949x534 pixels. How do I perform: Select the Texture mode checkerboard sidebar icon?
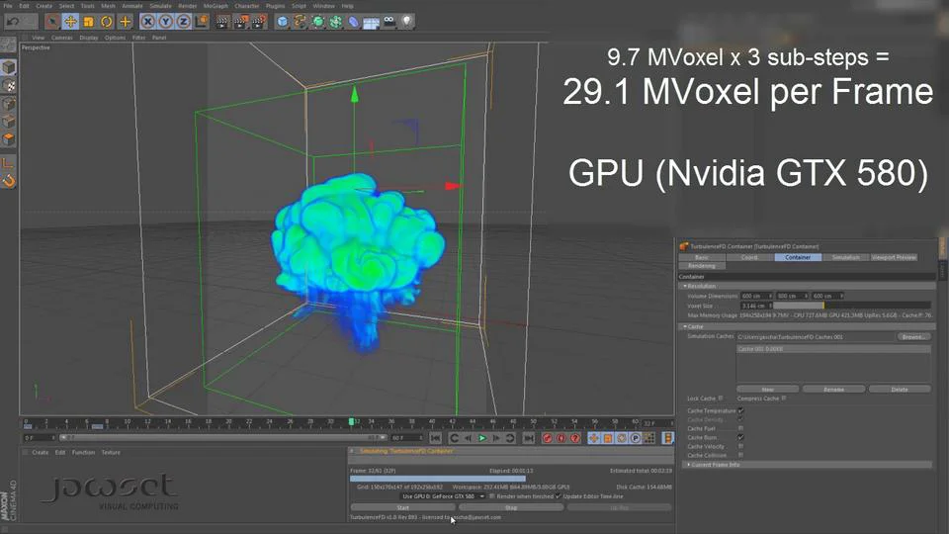tap(9, 85)
